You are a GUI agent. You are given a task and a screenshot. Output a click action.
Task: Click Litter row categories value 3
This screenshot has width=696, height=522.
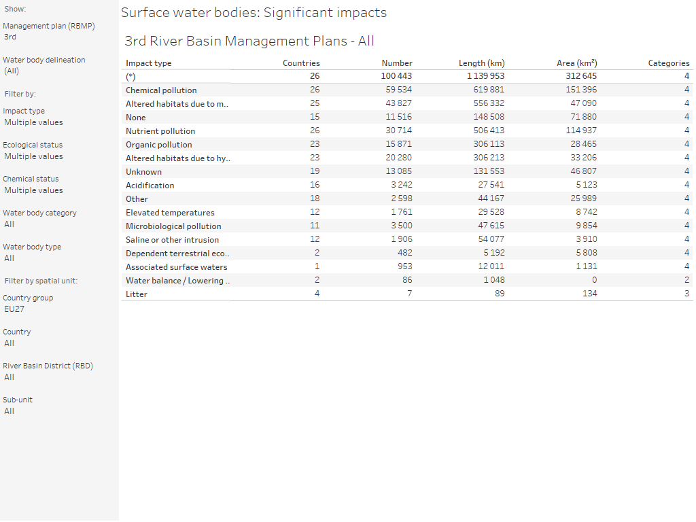(686, 294)
